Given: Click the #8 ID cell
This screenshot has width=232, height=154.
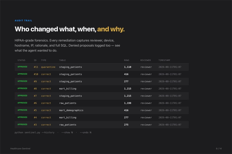Looking at the screenshot, I should click(x=35, y=88).
